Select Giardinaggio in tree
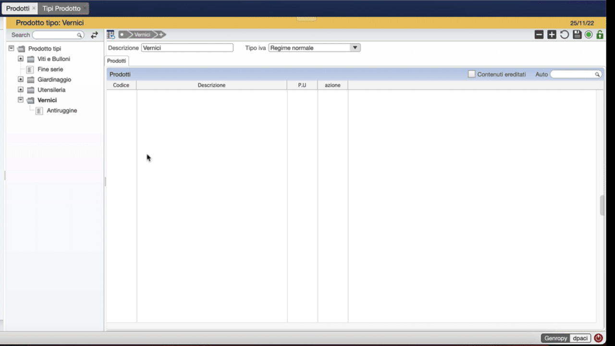 point(54,80)
